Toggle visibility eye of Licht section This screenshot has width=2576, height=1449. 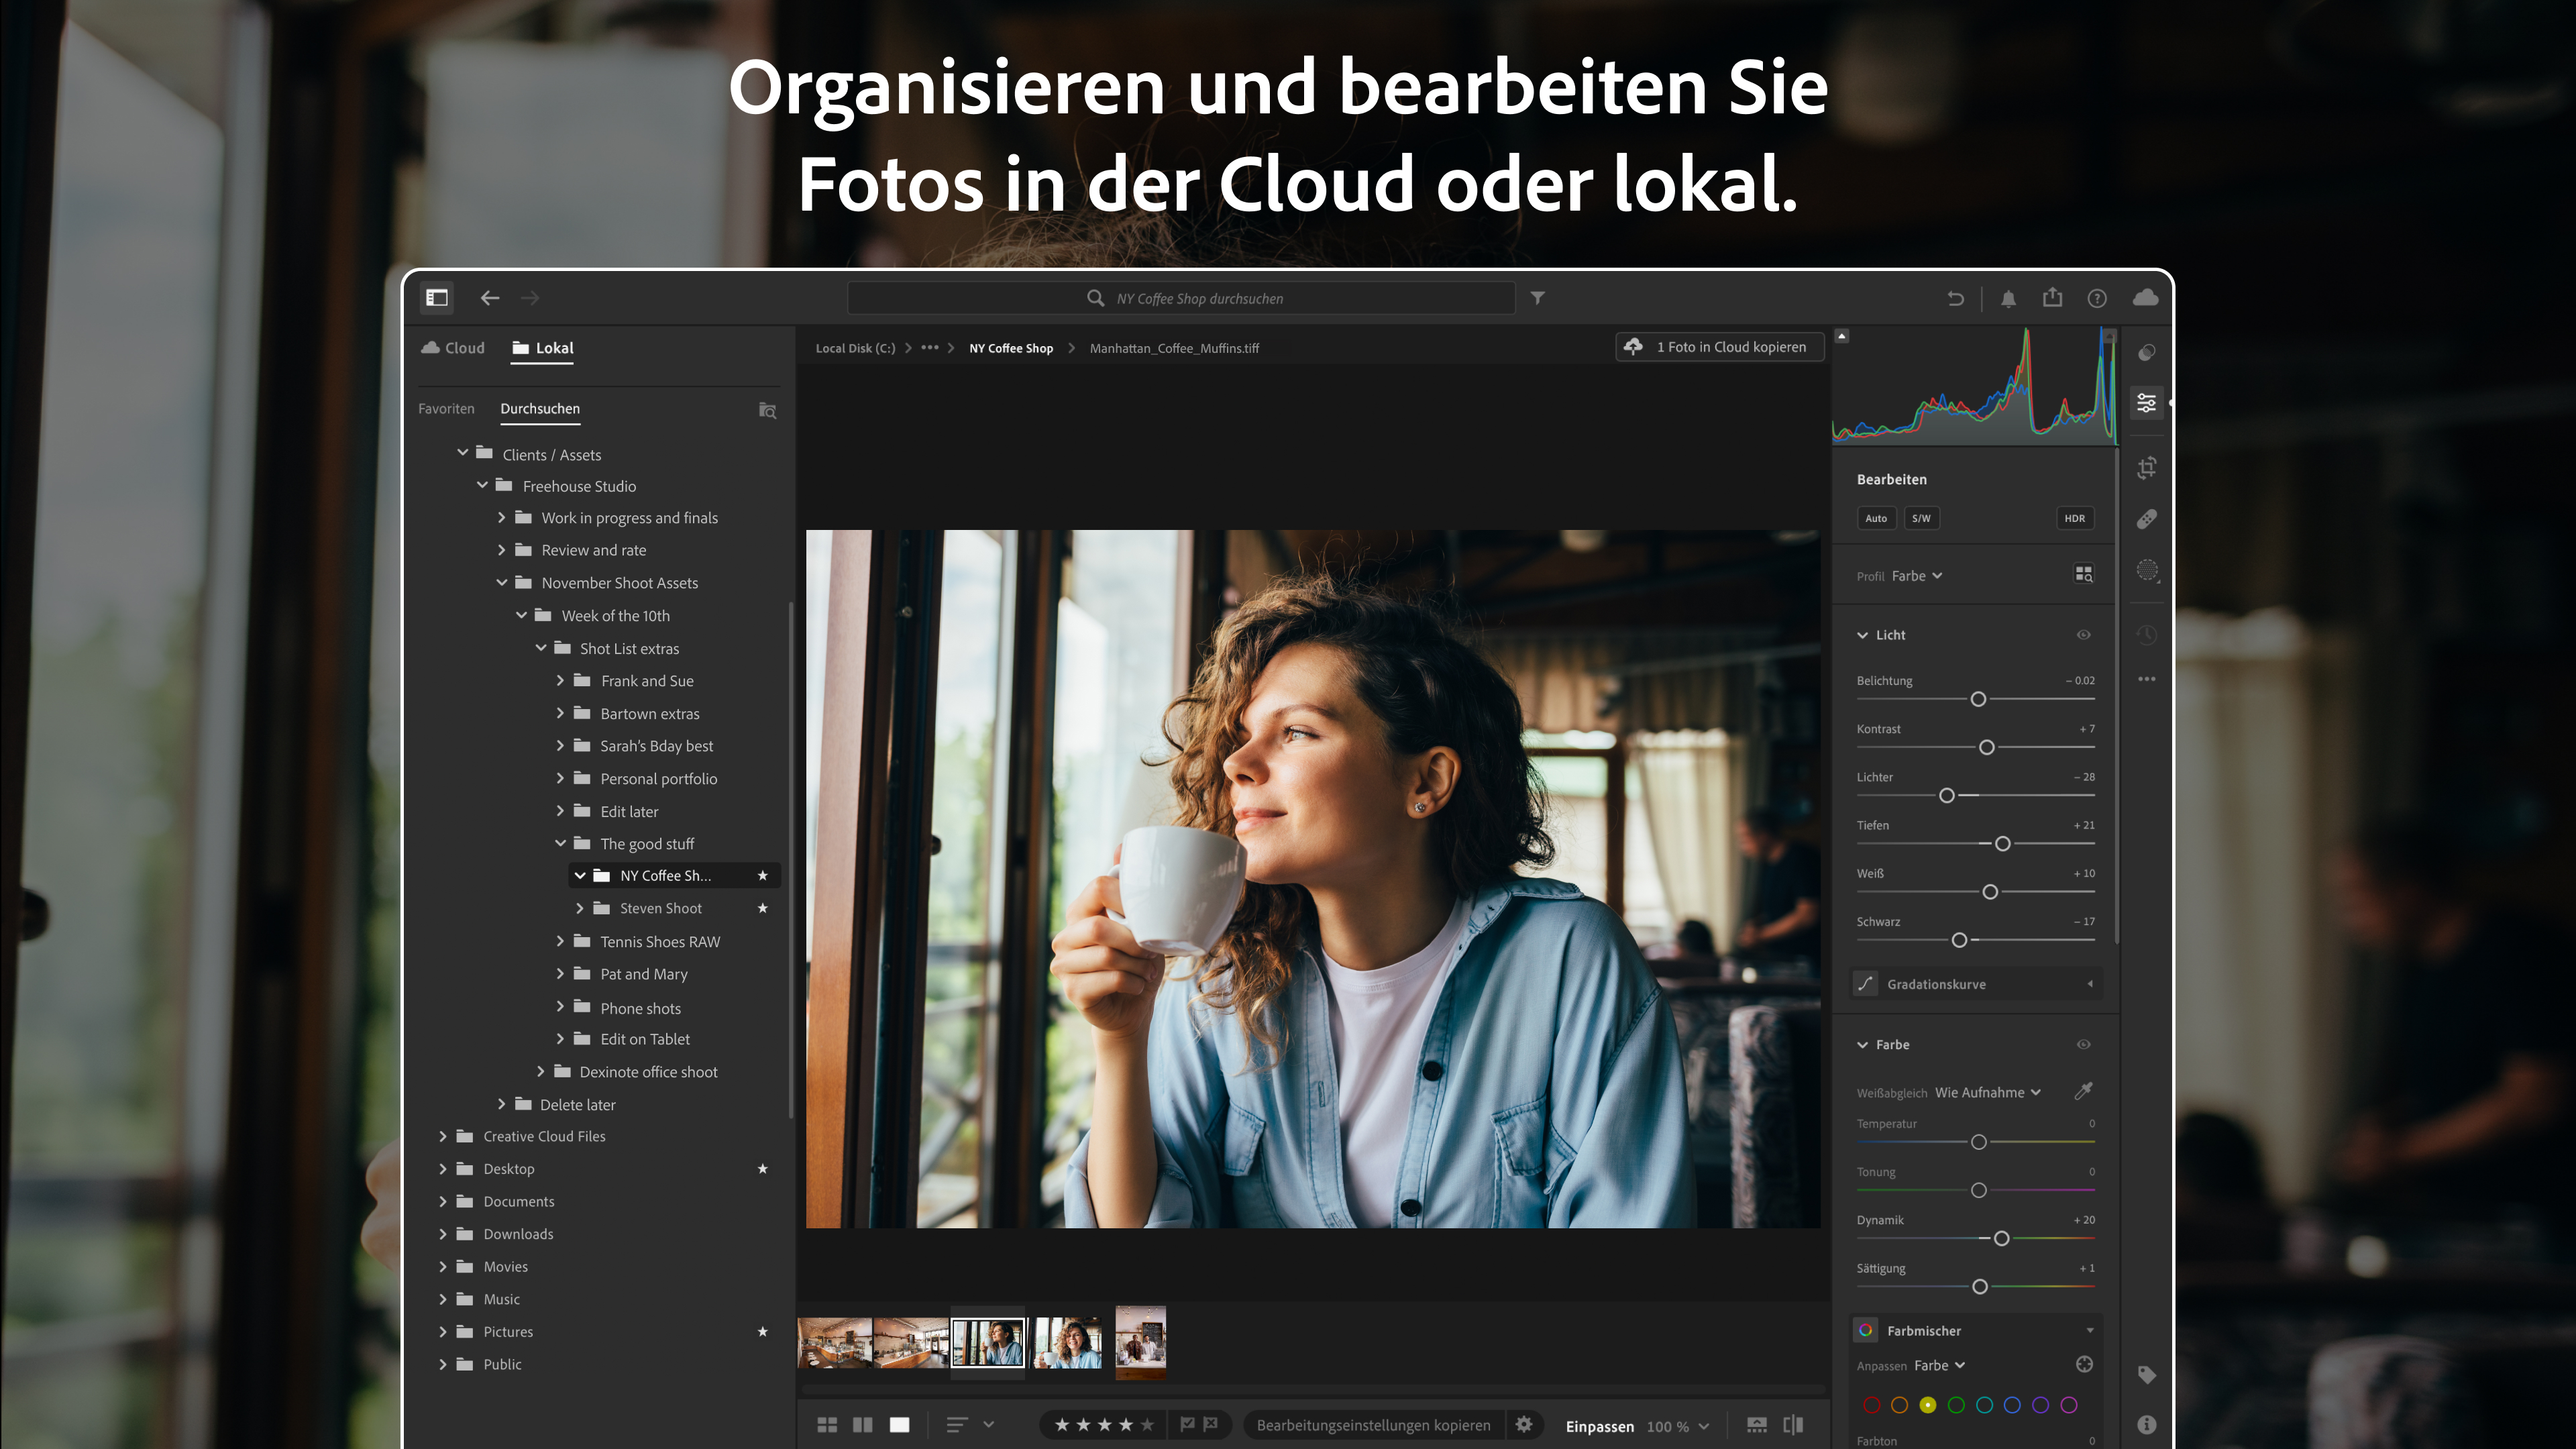coord(2084,635)
